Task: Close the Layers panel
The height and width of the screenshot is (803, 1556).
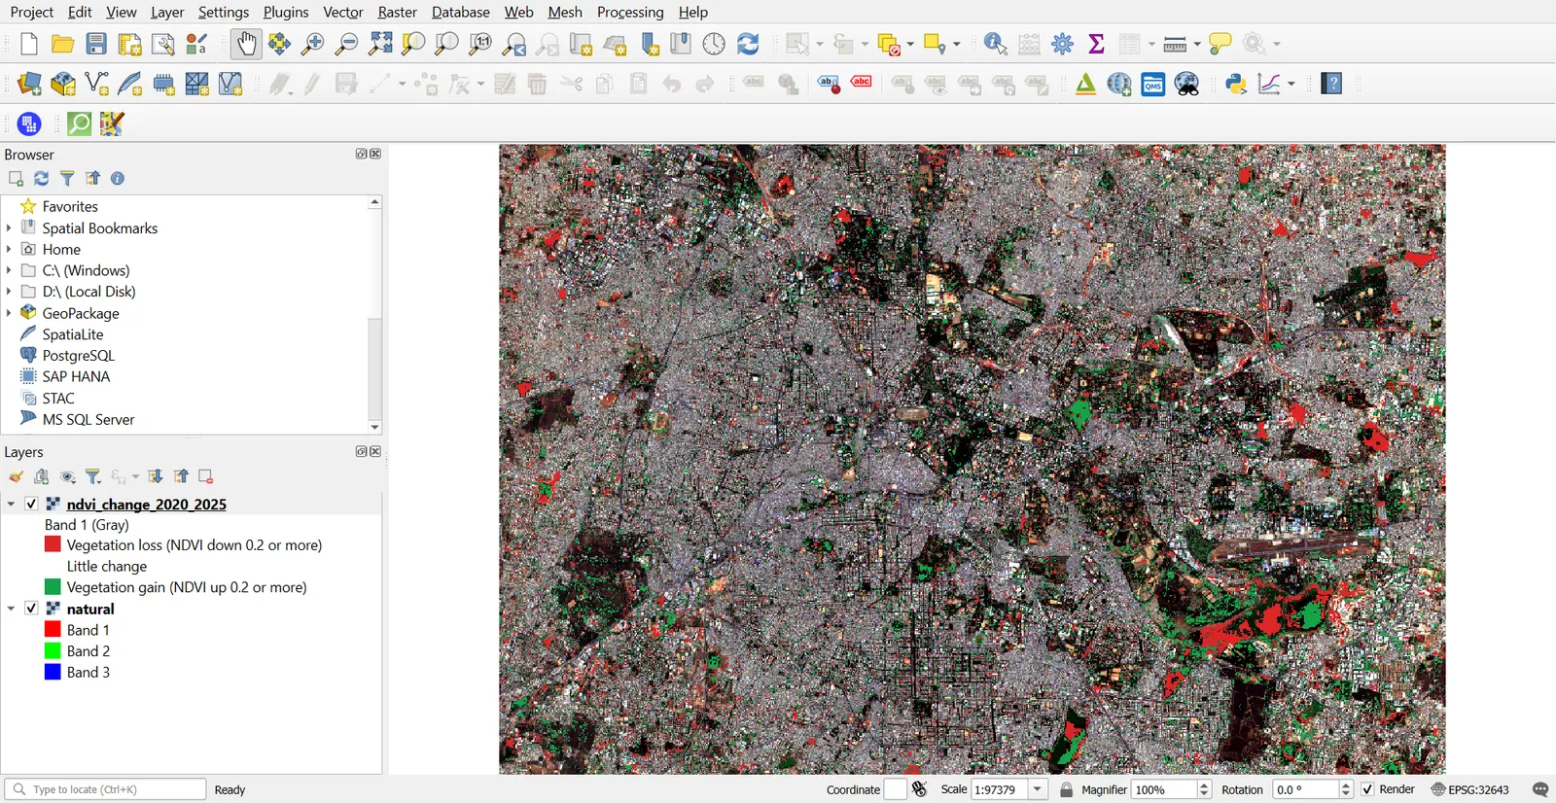Action: pos(375,452)
